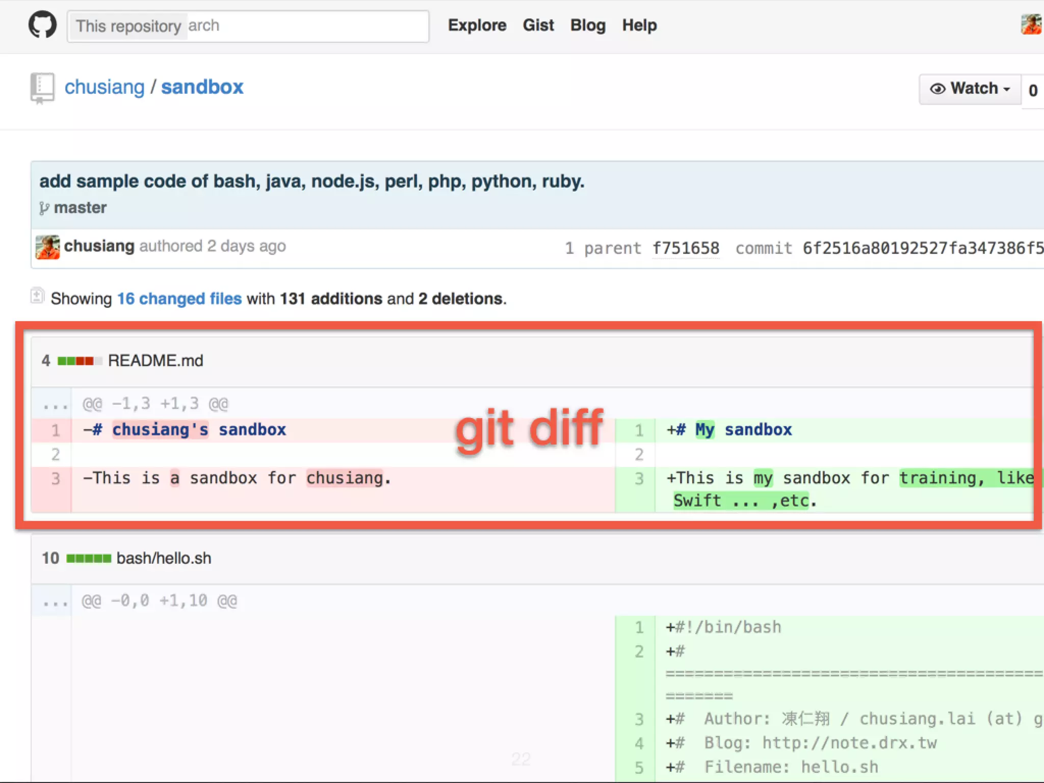Open the Explore menu item
Image resolution: width=1044 pixels, height=783 pixels.
tap(477, 25)
